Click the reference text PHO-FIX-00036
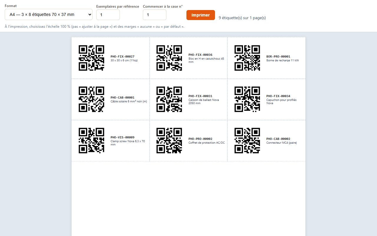The width and height of the screenshot is (377, 236). 200,55
